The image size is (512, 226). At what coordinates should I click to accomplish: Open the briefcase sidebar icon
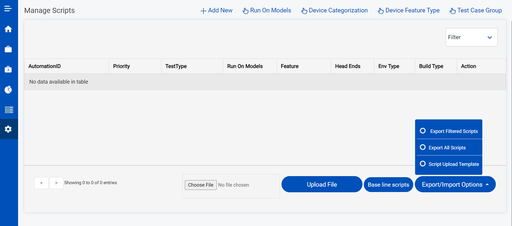tap(8, 49)
